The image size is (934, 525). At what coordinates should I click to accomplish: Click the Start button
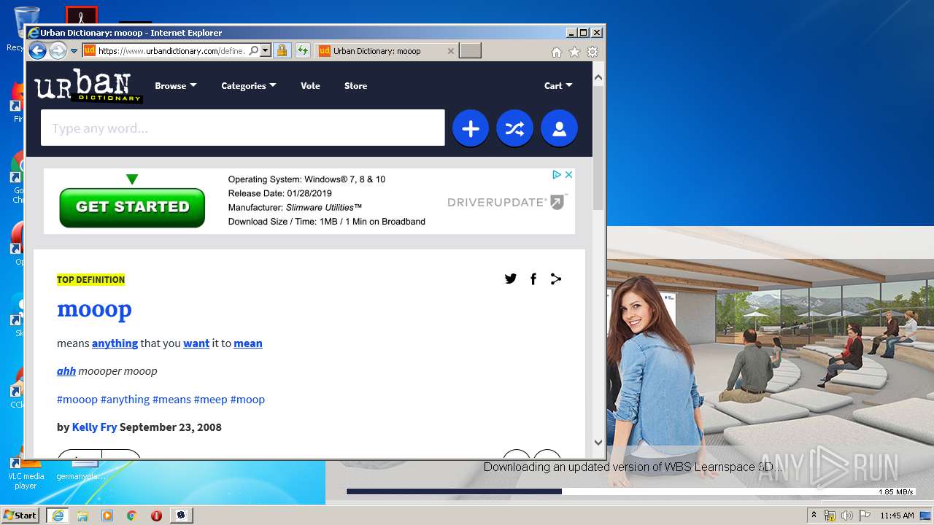tap(20, 515)
